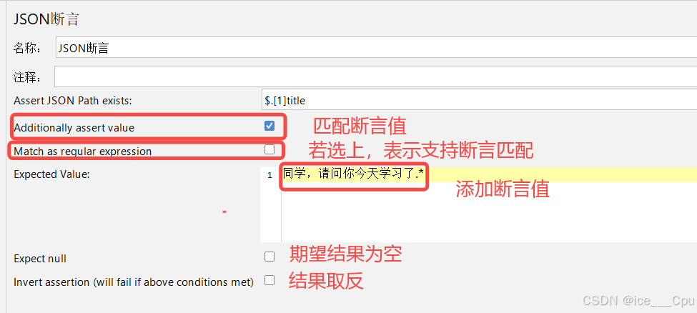The width and height of the screenshot is (697, 313).
Task: Focus the empty 注释 comment field
Action: [375, 76]
